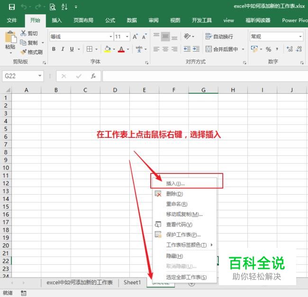Toggle Bold formatting
This screenshot has height=297, width=308.
(54, 49)
